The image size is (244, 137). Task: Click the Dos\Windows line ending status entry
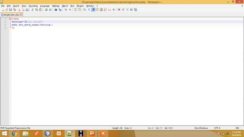[201, 128]
